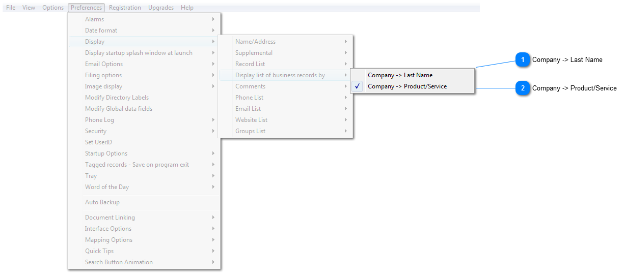Open Phone List display submenu
The width and height of the screenshot is (625, 279).
pyautogui.click(x=285, y=98)
